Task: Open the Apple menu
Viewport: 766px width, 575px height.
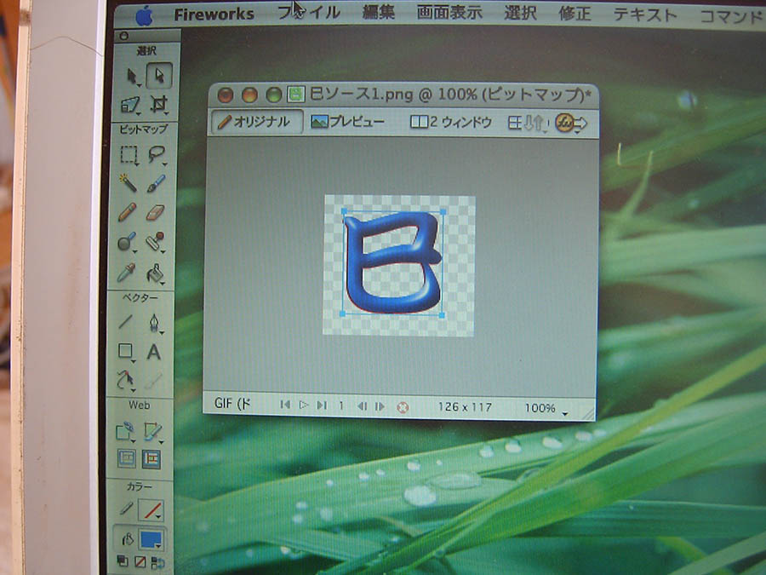Action: pos(144,17)
